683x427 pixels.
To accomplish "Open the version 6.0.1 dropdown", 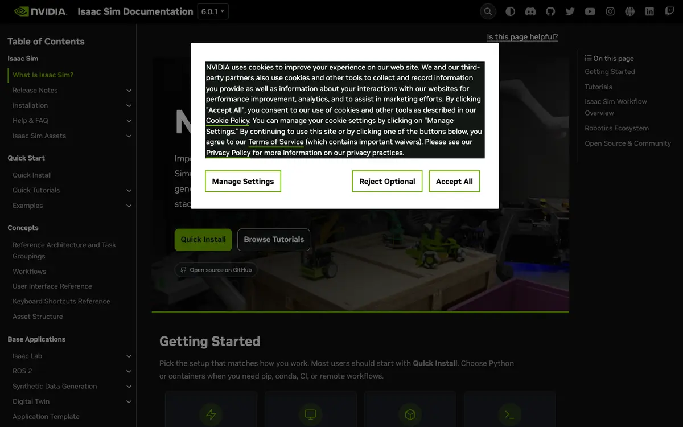I will click(213, 11).
